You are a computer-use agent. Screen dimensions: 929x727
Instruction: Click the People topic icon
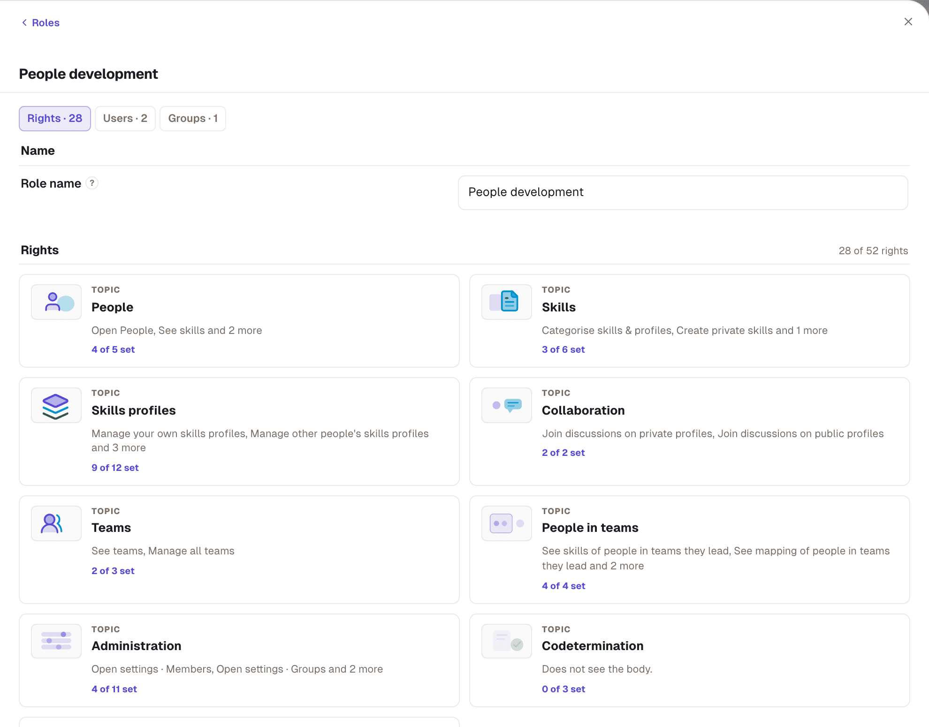(x=56, y=302)
